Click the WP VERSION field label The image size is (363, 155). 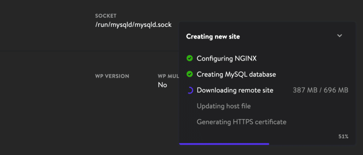point(112,76)
